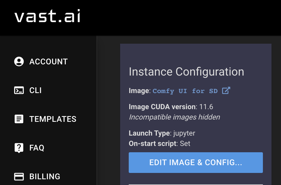The image size is (281, 185).
Task: Navigate to the CLI page
Action: point(35,90)
